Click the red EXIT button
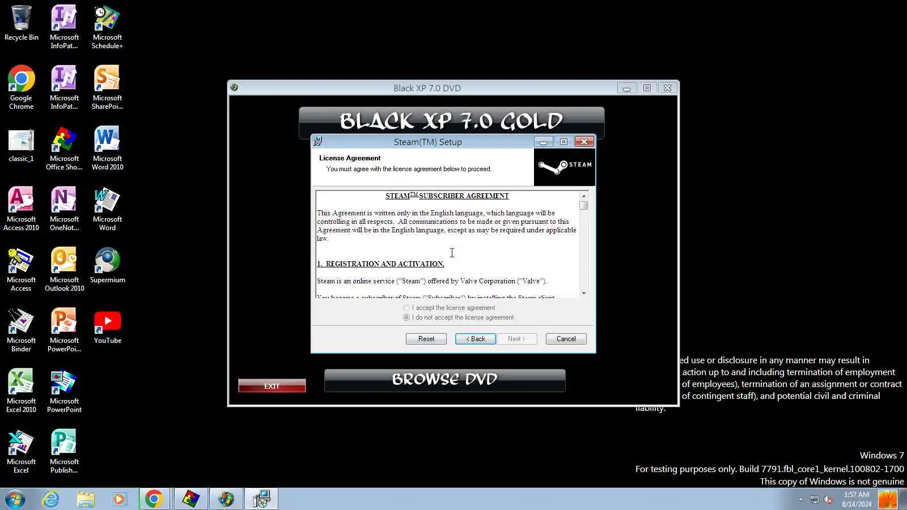This screenshot has height=510, width=907. pyautogui.click(x=272, y=386)
